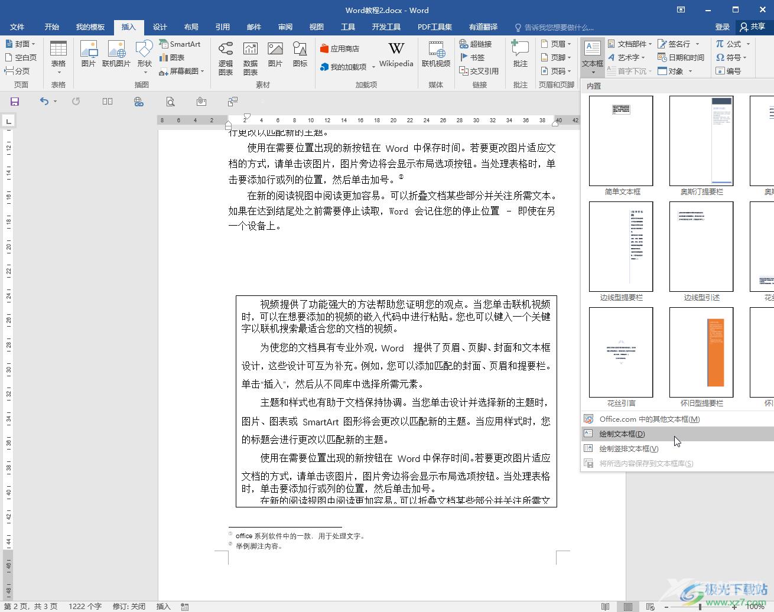Image resolution: width=774 pixels, height=612 pixels.
Task: Switch to the 布局 Layout tab
Action: click(191, 27)
